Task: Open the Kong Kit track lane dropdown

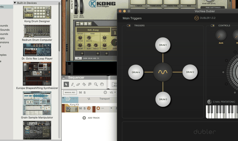Action: [x=111, y=108]
